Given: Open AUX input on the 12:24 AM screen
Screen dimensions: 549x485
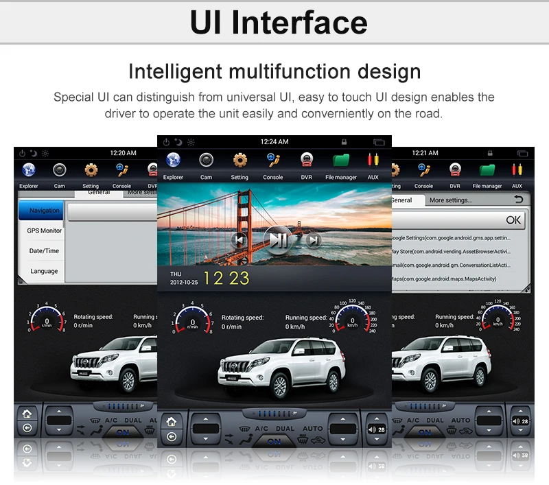Looking at the screenshot, I should click(373, 166).
